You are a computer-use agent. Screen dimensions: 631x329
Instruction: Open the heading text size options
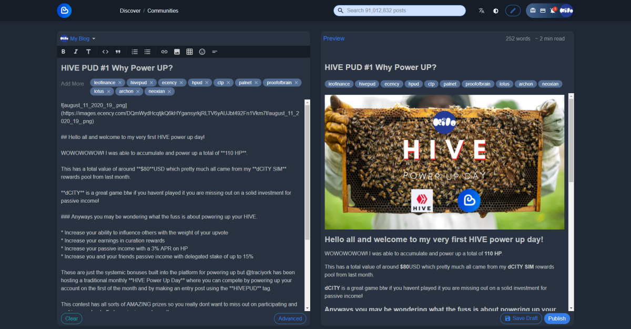tap(88, 52)
